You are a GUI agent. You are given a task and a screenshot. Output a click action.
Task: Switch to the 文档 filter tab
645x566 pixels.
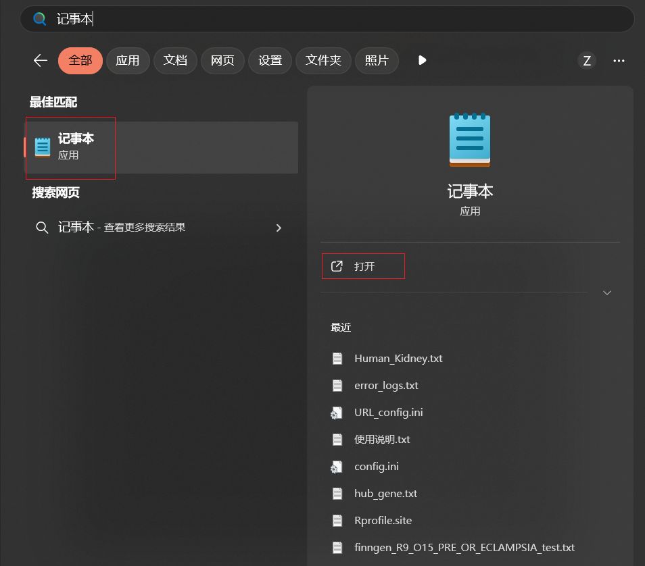pos(175,60)
